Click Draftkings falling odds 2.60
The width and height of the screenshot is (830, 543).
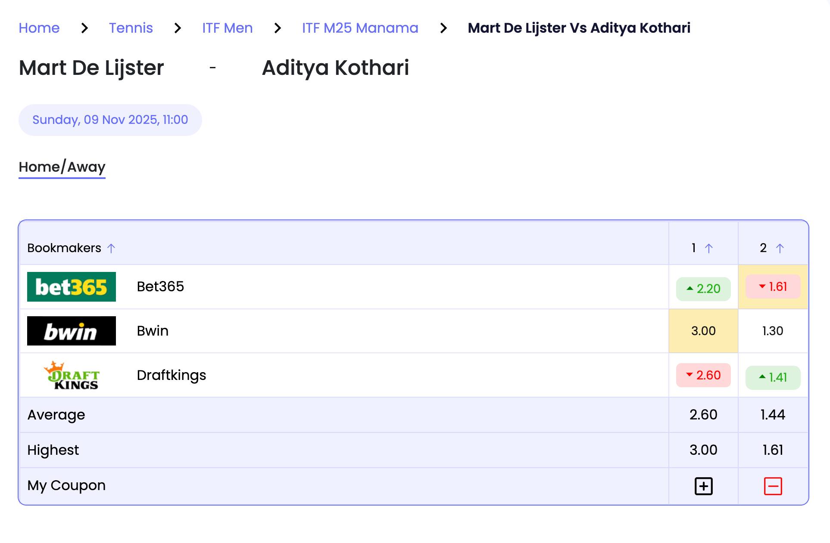703,375
